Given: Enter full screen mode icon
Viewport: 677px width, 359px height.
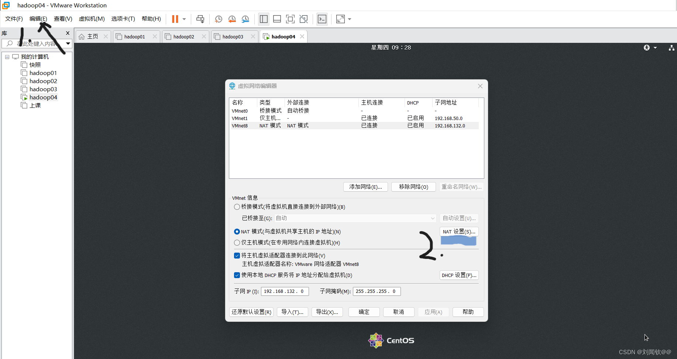Looking at the screenshot, I should point(290,19).
